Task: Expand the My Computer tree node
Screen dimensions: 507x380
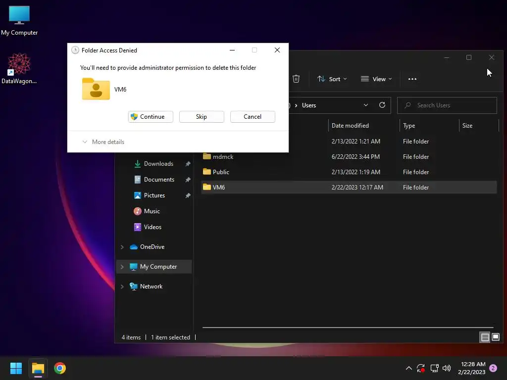Action: (122, 267)
